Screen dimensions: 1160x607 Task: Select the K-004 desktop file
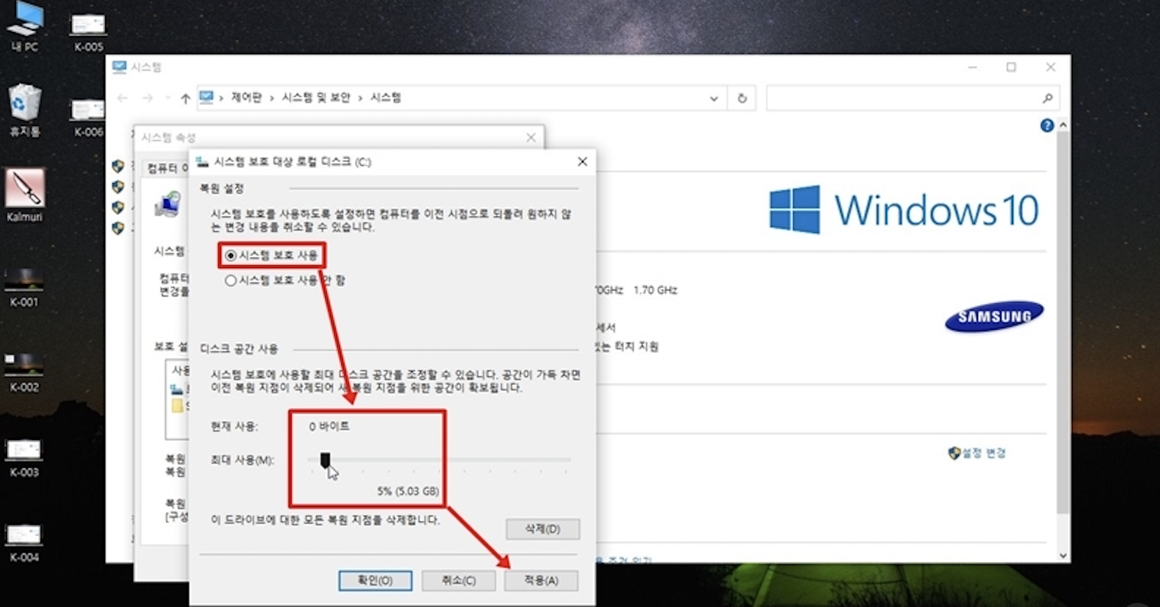pyautogui.click(x=24, y=543)
